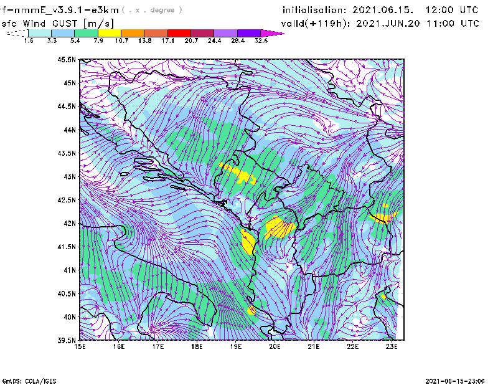Click the 39.5N latitude label
Screen dimensions: 498x385
coord(67,341)
